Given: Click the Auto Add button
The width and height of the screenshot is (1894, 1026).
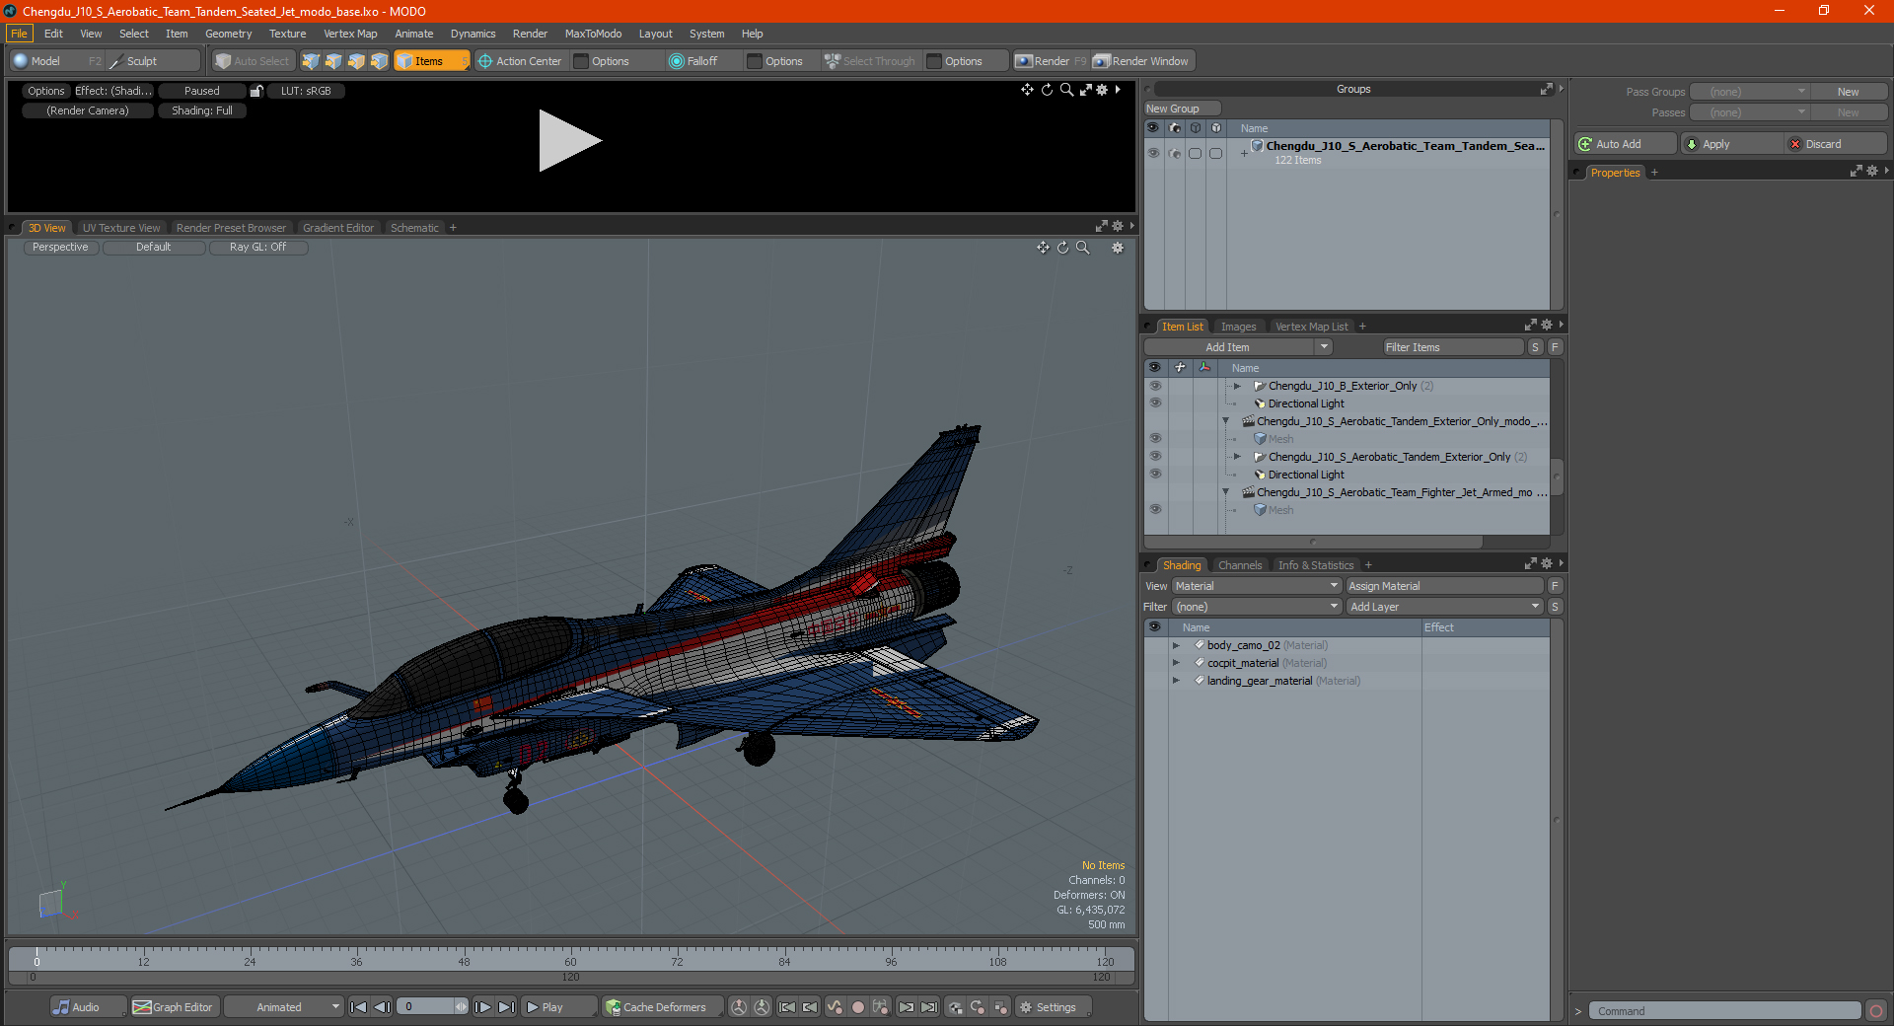Looking at the screenshot, I should [1626, 144].
